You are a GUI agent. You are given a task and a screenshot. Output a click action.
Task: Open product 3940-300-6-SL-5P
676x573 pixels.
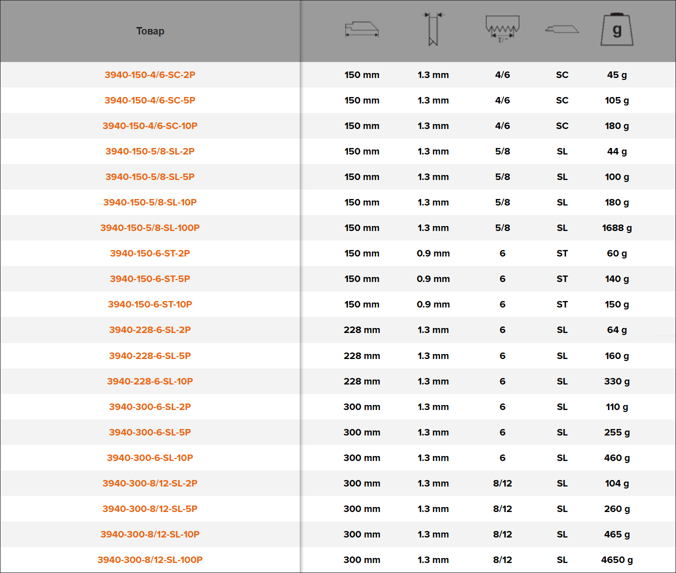click(150, 432)
